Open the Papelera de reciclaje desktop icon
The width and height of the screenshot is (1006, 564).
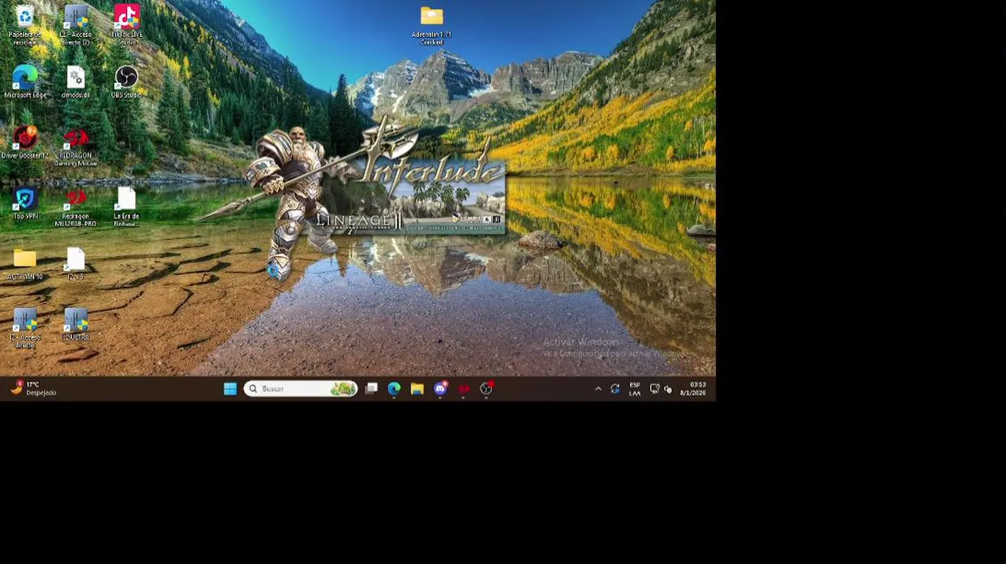pyautogui.click(x=25, y=25)
